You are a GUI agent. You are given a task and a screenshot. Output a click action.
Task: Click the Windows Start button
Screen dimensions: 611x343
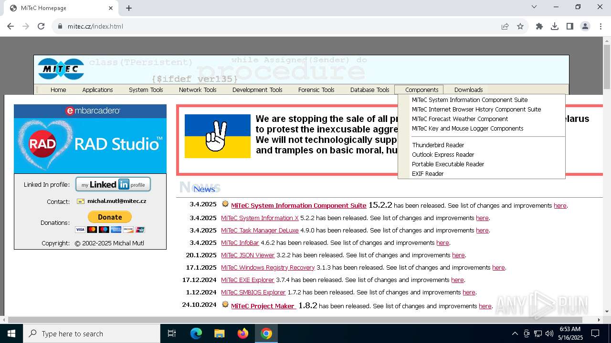pos(11,333)
